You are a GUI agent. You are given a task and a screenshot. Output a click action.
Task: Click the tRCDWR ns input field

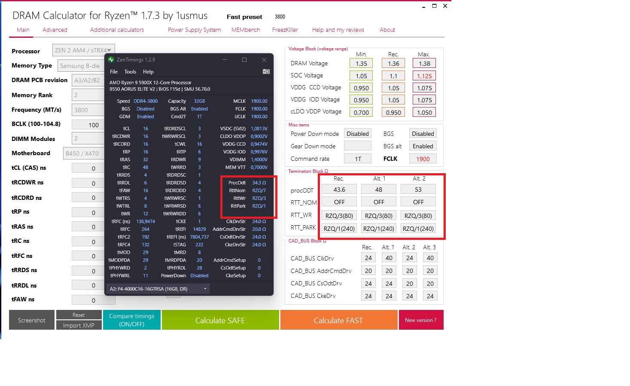tap(88, 184)
